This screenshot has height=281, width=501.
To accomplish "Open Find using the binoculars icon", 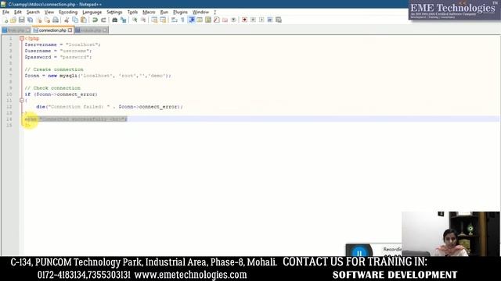I will click(x=114, y=20).
